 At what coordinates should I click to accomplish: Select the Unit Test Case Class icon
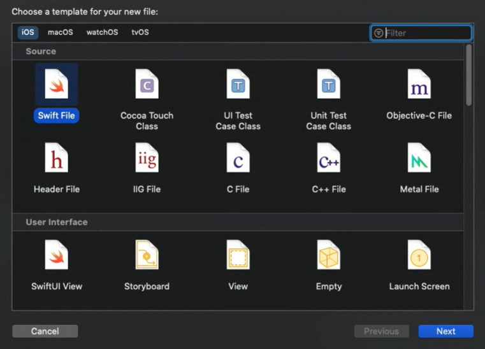[328, 84]
